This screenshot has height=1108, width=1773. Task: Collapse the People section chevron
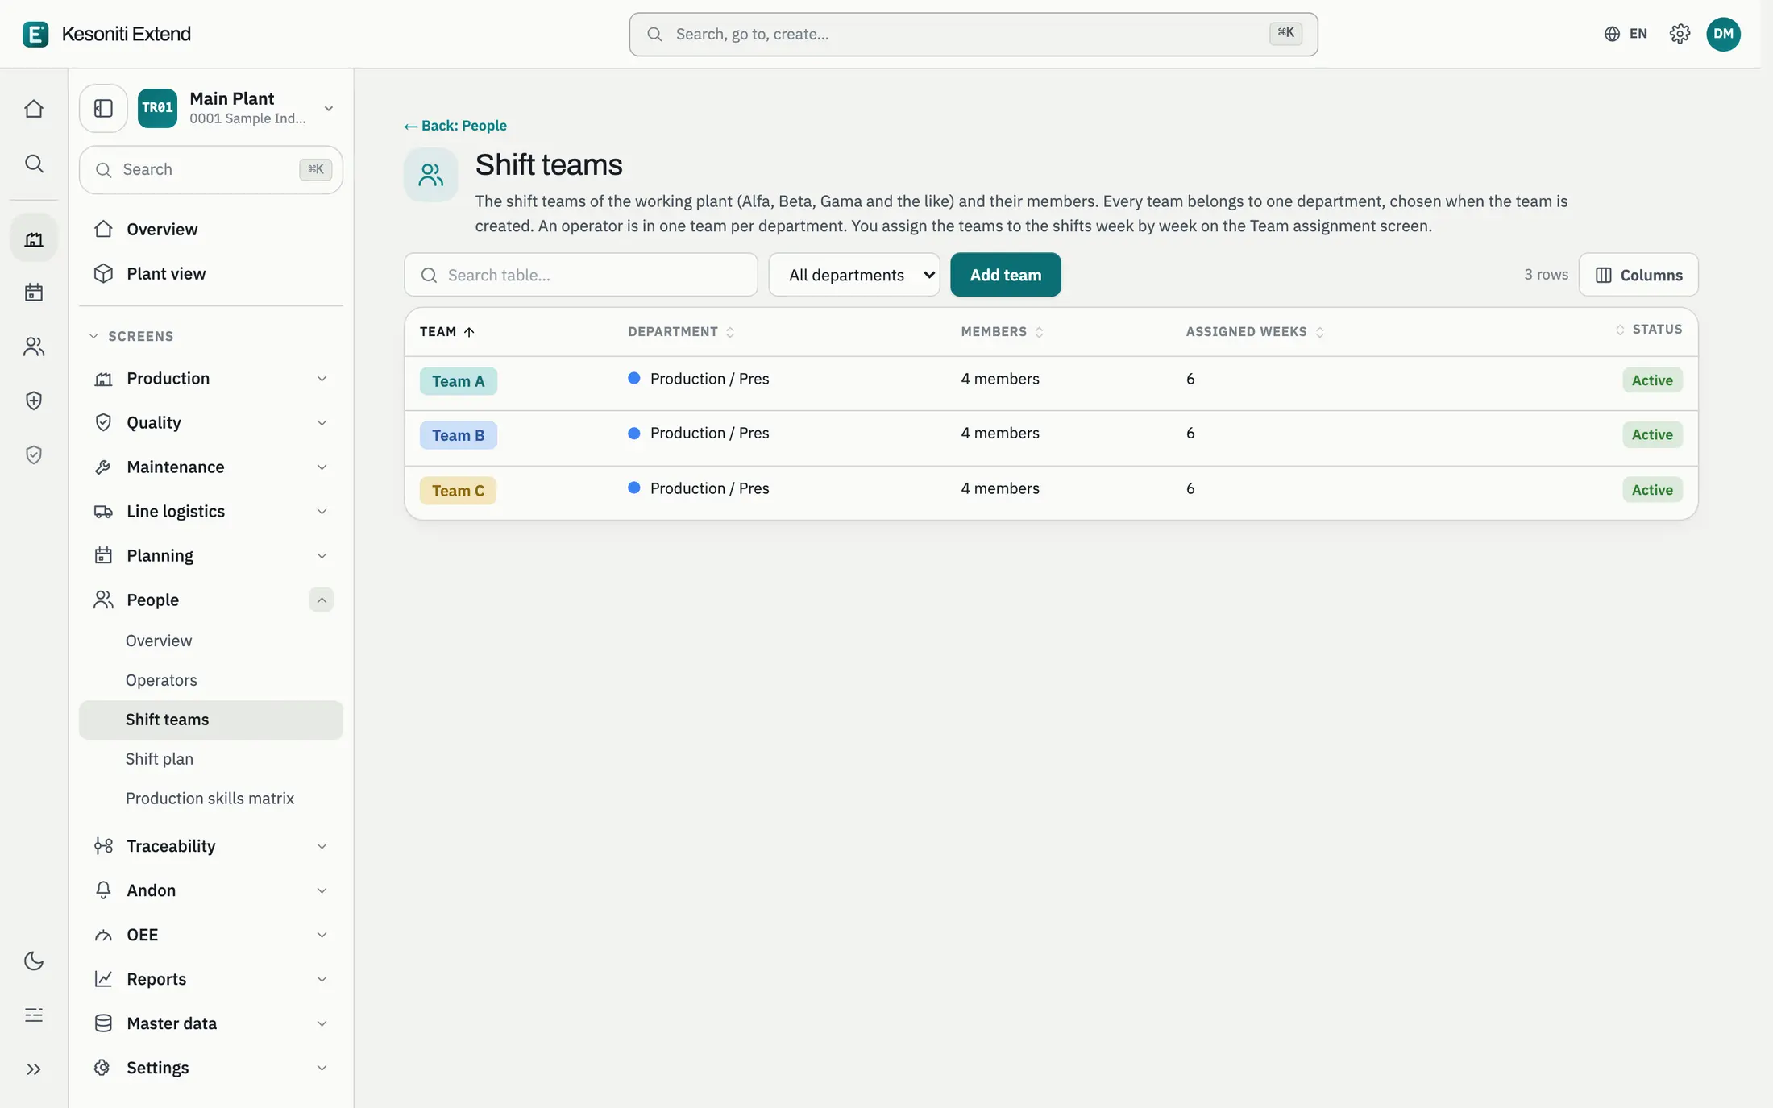tap(321, 600)
